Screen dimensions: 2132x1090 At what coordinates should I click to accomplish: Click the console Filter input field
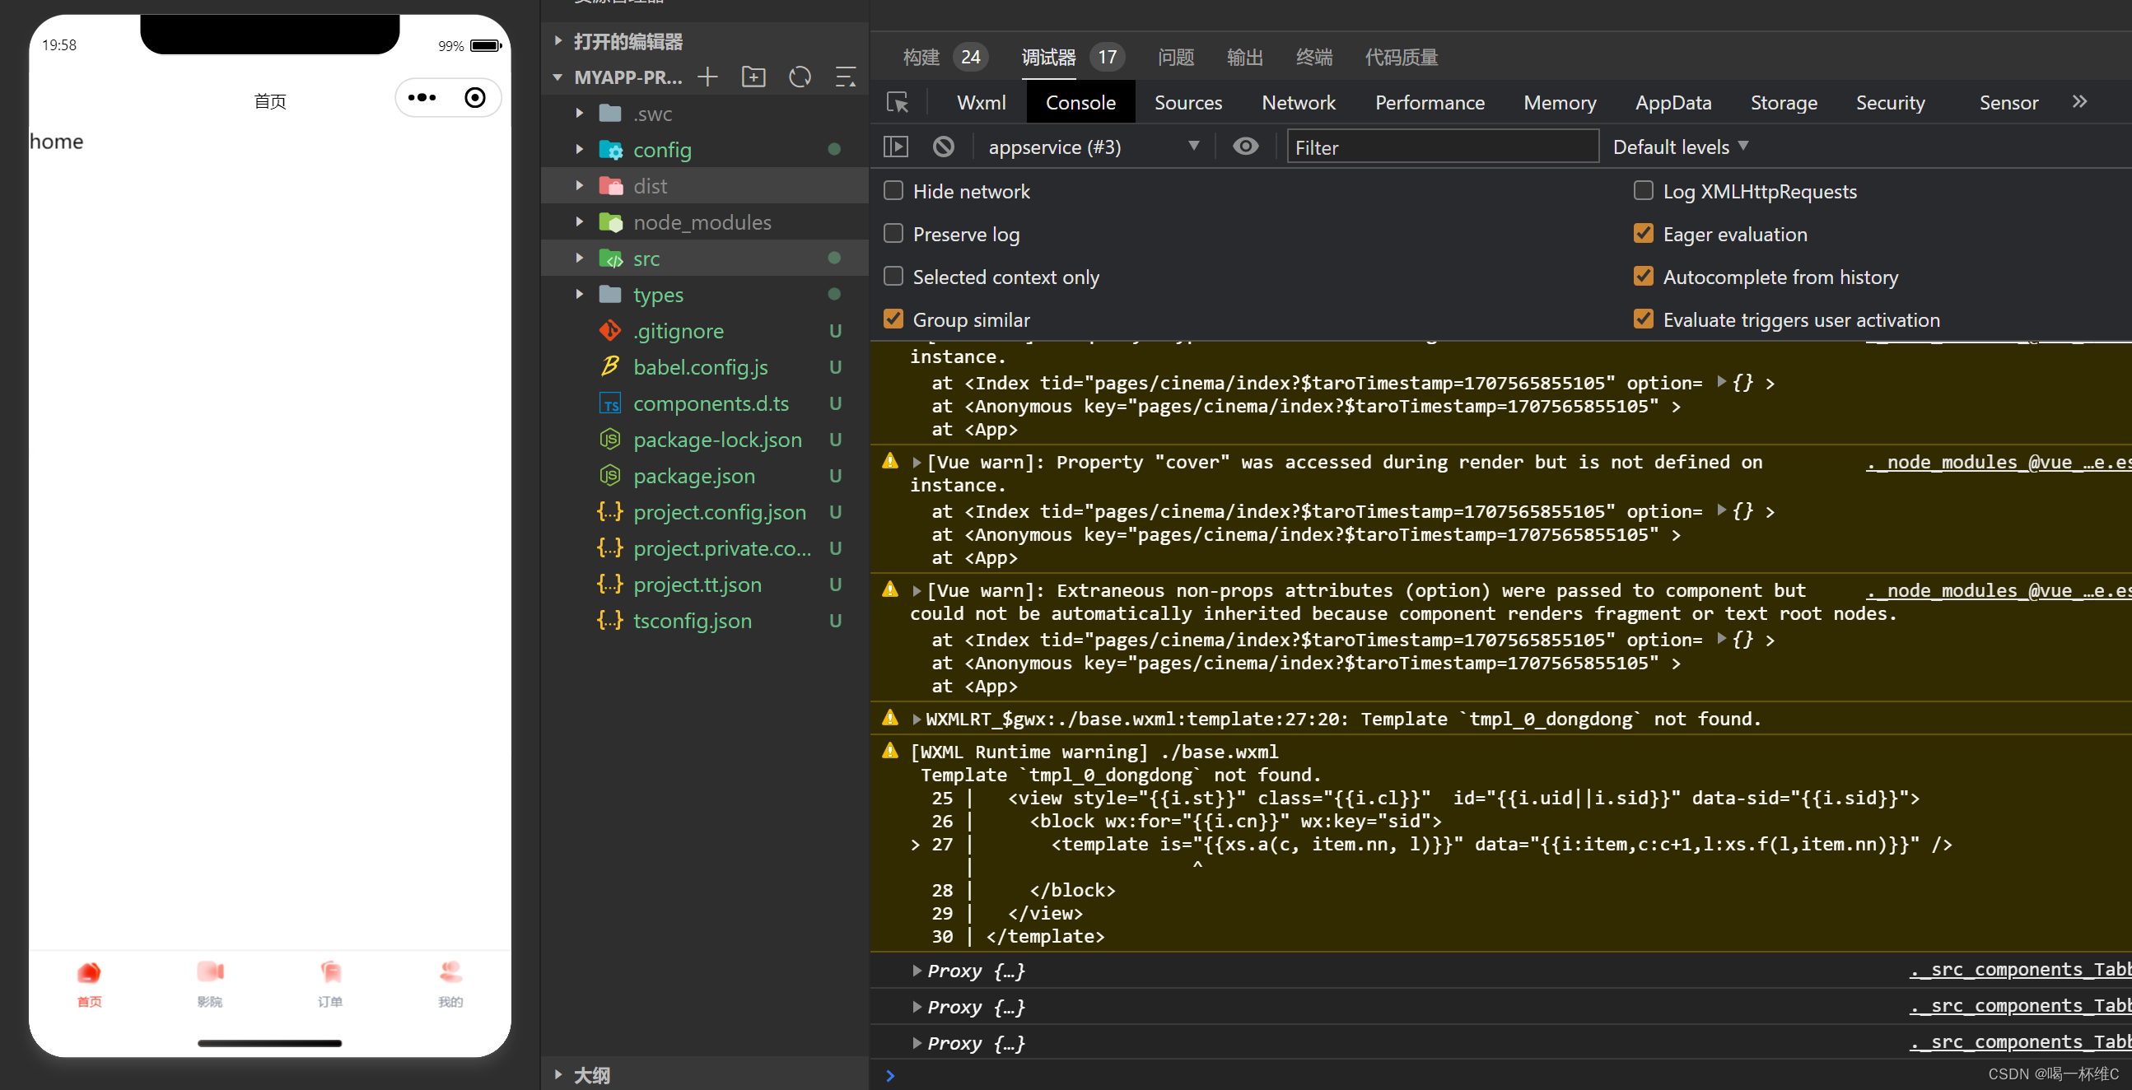pos(1442,147)
